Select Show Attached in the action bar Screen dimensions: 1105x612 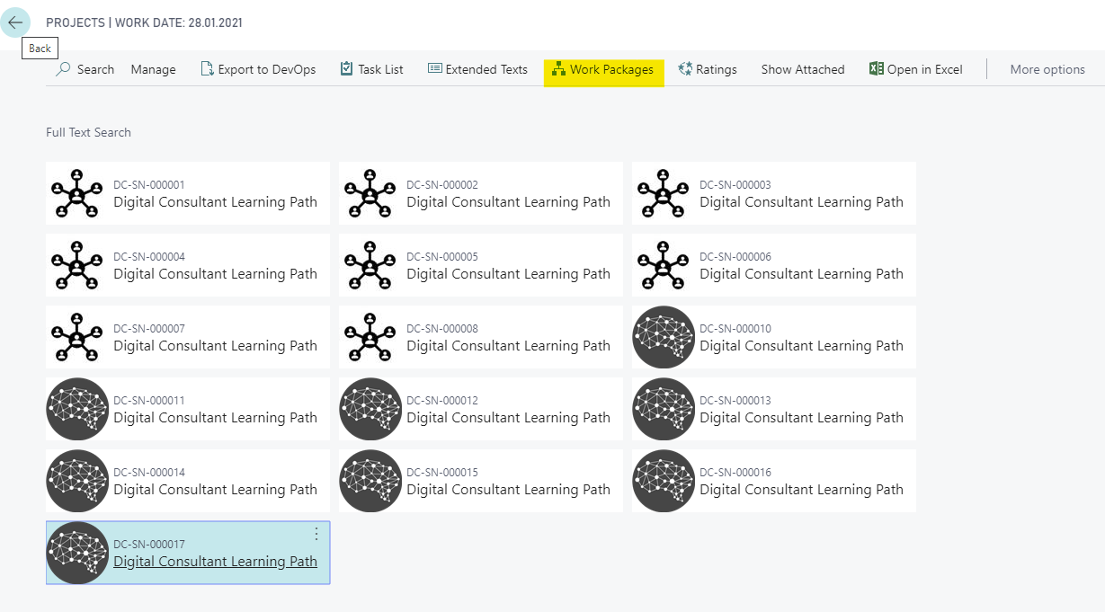802,69
